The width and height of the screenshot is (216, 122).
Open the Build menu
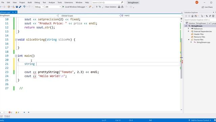(30, 2)
